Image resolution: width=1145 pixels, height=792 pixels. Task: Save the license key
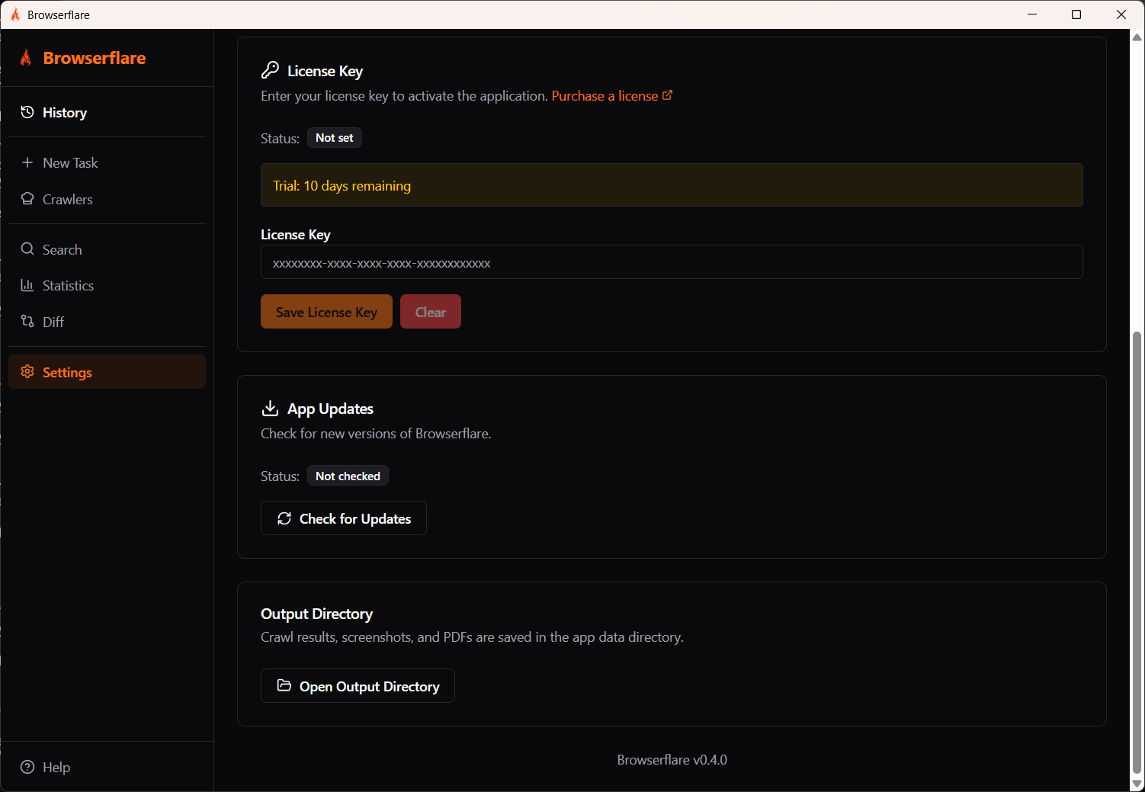pyautogui.click(x=326, y=312)
